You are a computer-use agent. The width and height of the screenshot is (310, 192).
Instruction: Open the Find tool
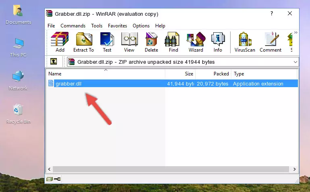173,42
